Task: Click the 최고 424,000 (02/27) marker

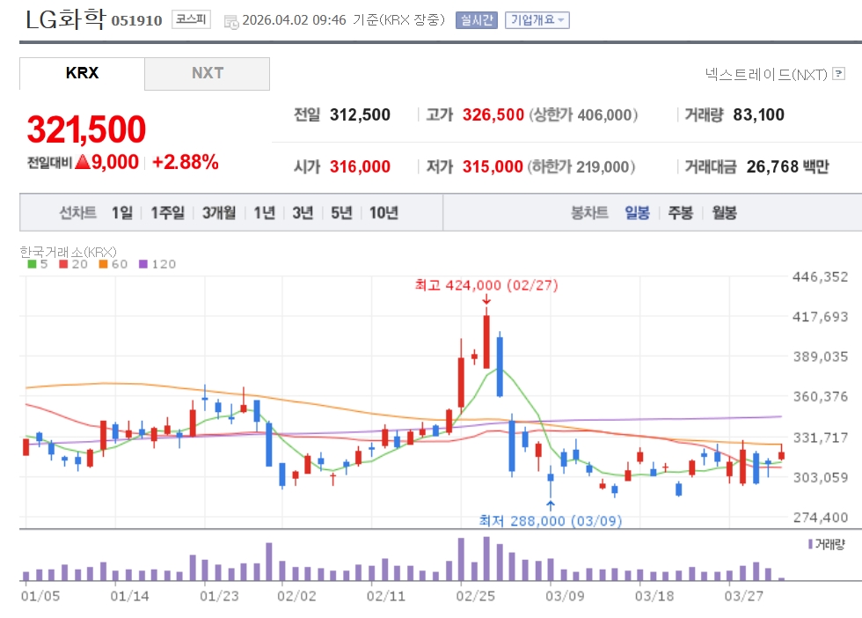Action: click(x=486, y=285)
